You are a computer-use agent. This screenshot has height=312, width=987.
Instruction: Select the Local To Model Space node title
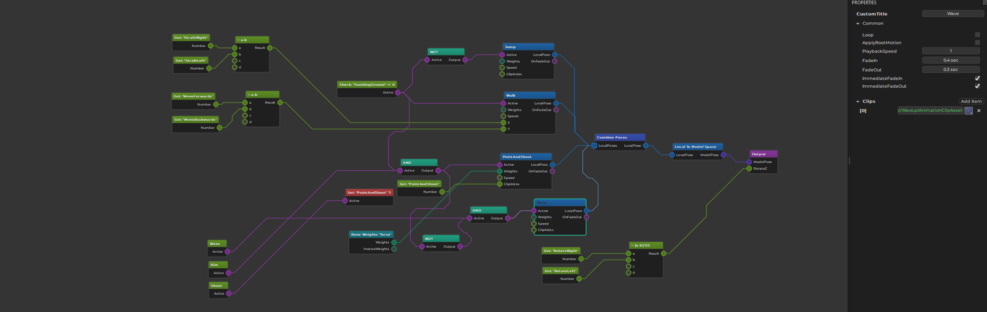point(697,147)
